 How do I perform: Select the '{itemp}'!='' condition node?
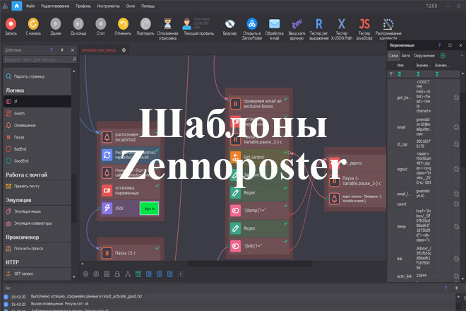coord(258,211)
